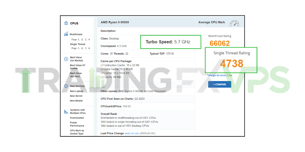
Task: Click the Description label
Action: (x=108, y=31)
